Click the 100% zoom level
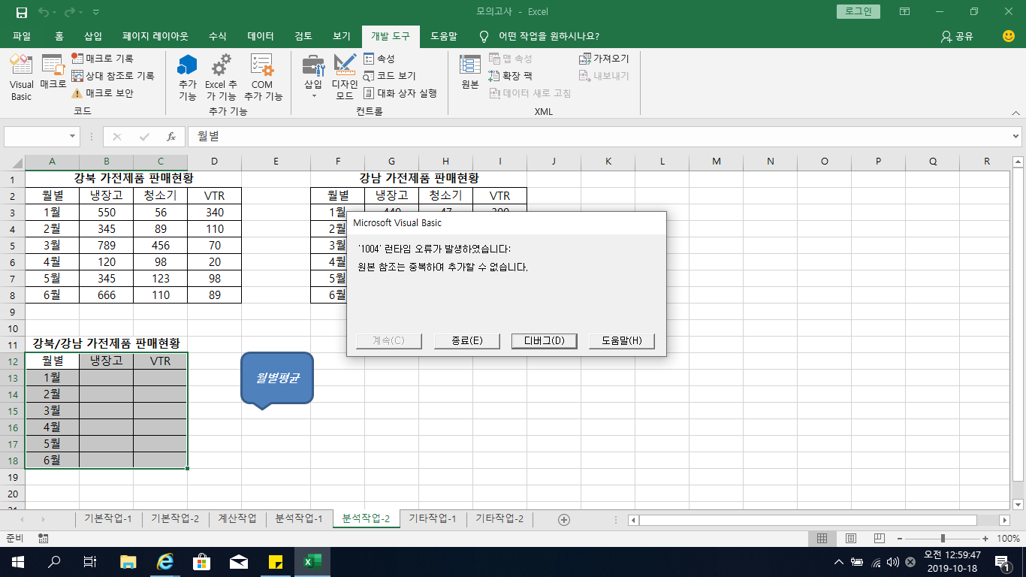1026x577 pixels. (1008, 538)
